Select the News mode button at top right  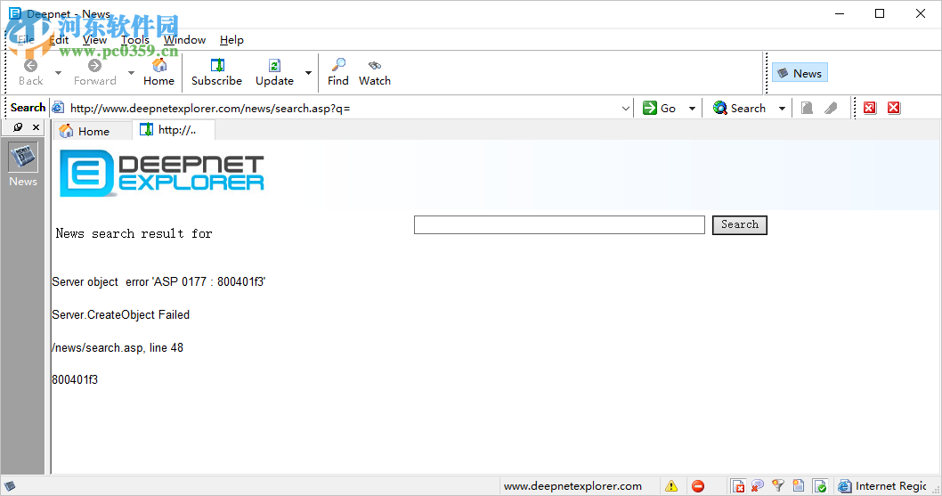click(x=800, y=73)
